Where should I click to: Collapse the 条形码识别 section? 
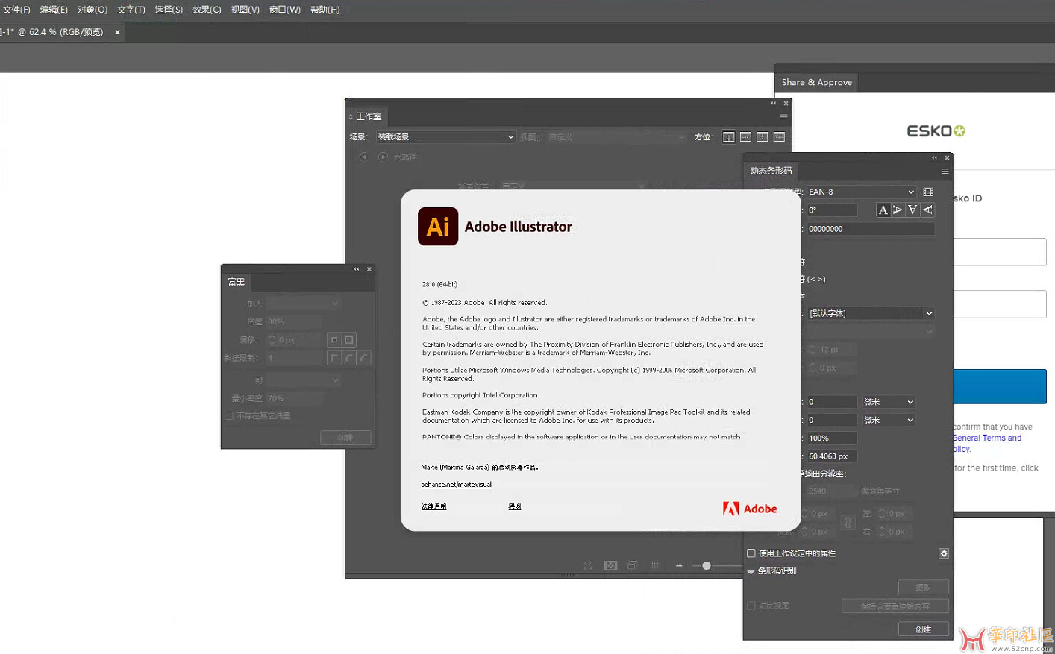click(751, 571)
